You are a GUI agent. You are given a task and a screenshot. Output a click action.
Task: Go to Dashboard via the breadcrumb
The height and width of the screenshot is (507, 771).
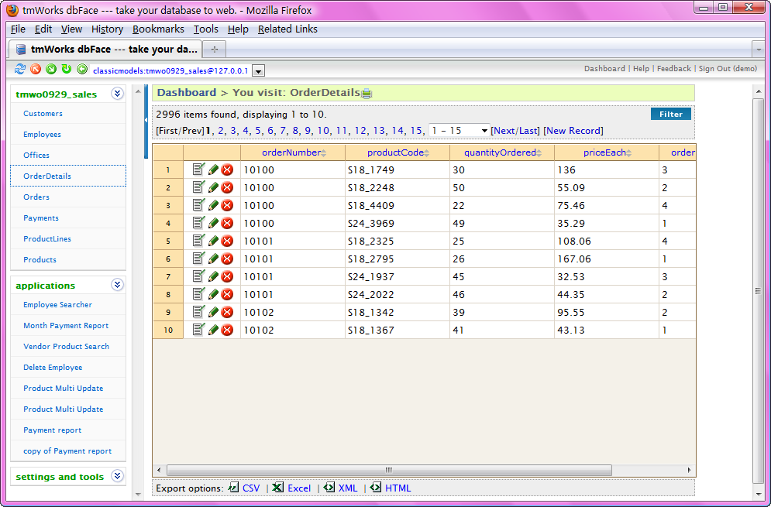click(187, 92)
